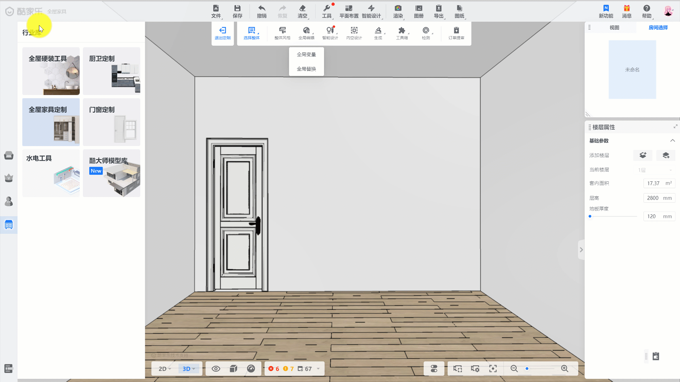Expand the errors and warnings count dropdown
Image resolution: width=680 pixels, height=382 pixels.
coord(318,369)
